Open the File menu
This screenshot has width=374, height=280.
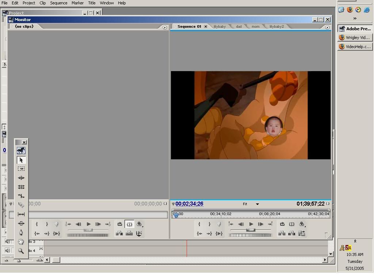(x=4, y=3)
